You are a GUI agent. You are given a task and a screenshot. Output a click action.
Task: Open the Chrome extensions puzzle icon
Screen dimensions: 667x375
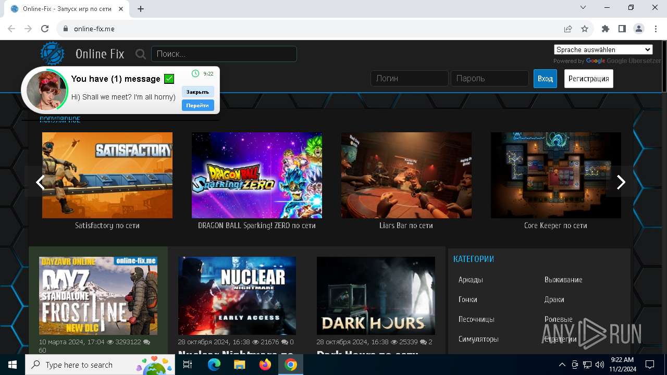(606, 29)
